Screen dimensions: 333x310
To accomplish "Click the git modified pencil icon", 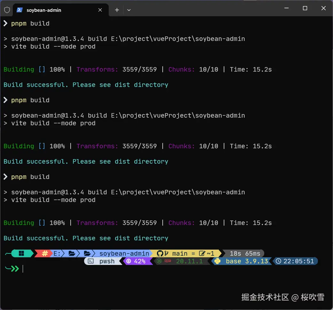I will (x=202, y=253).
